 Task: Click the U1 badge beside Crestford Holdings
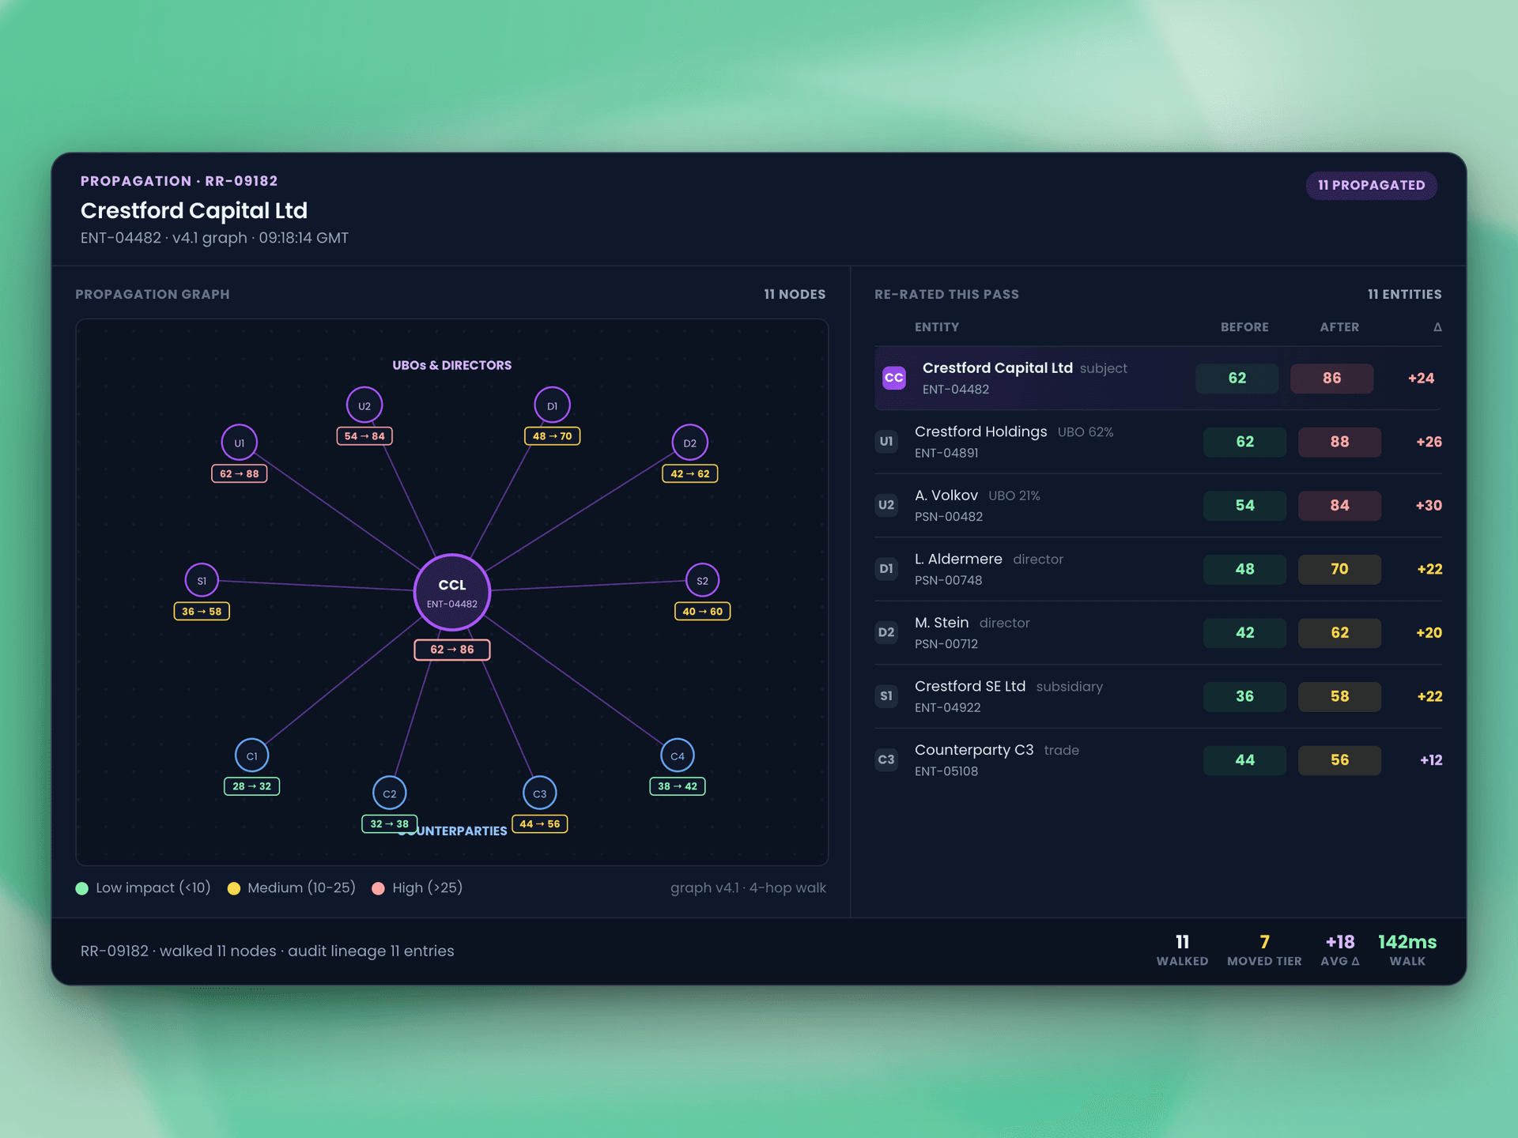[x=886, y=441]
